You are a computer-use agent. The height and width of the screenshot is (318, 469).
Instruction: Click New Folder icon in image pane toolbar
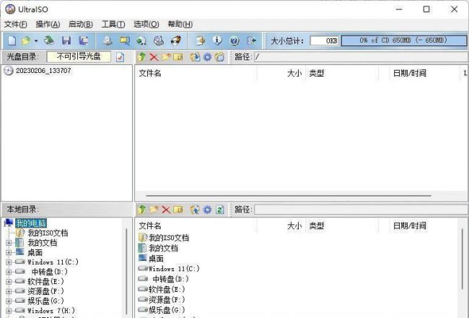click(166, 57)
